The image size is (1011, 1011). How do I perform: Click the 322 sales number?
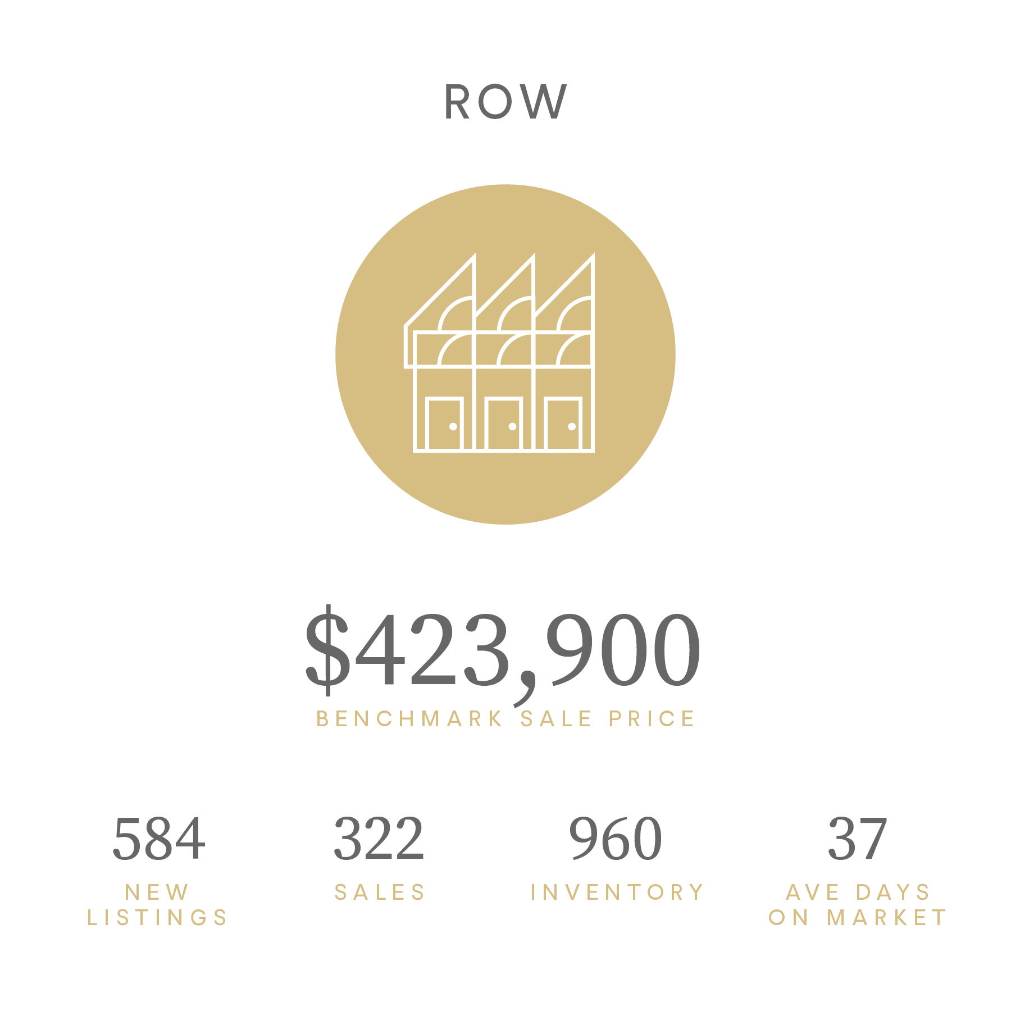click(379, 839)
